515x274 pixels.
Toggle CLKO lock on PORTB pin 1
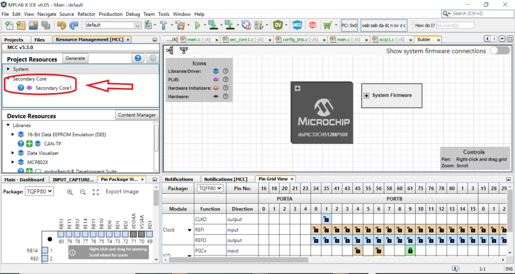point(326,219)
